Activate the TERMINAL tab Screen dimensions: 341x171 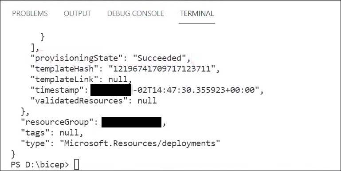(x=197, y=13)
